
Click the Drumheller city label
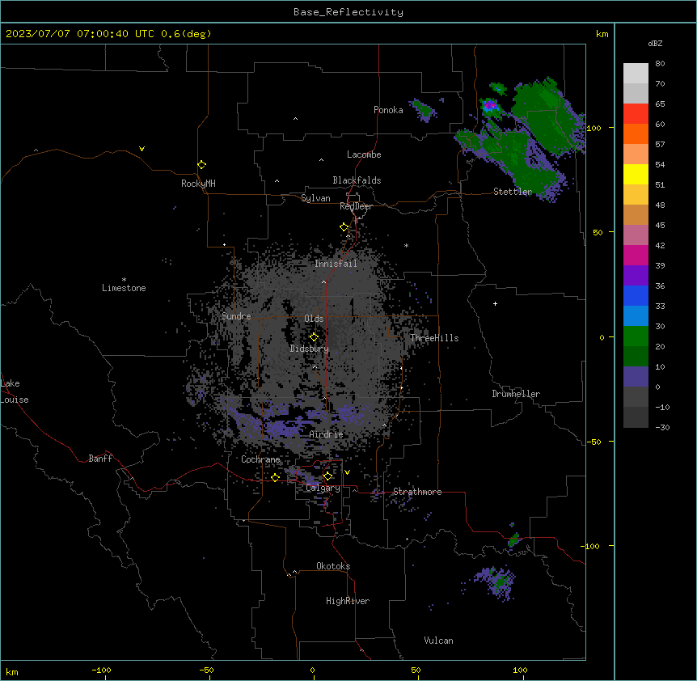click(x=516, y=394)
